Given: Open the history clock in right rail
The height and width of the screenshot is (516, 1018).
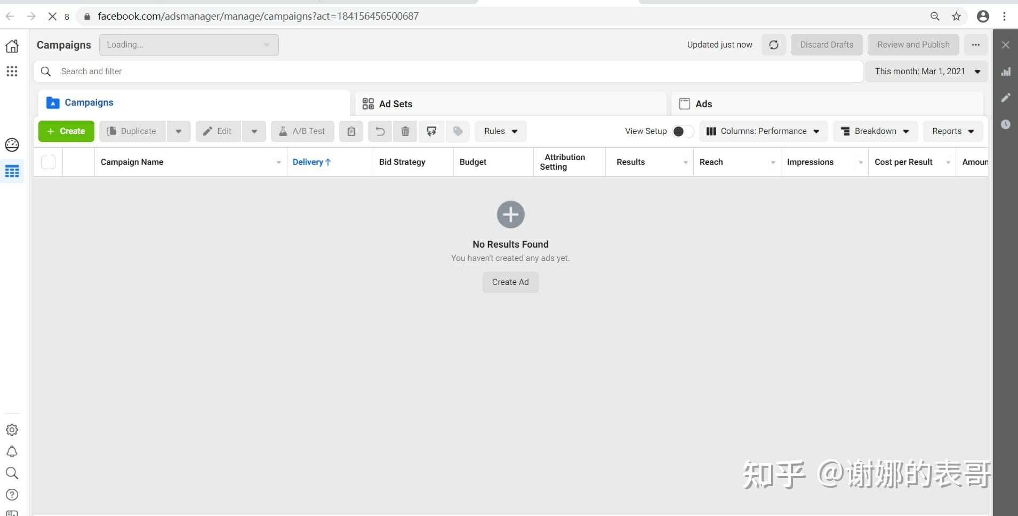Looking at the screenshot, I should [1006, 124].
